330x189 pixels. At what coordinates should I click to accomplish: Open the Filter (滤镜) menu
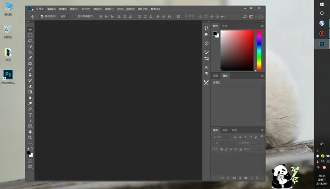[x=109, y=9]
